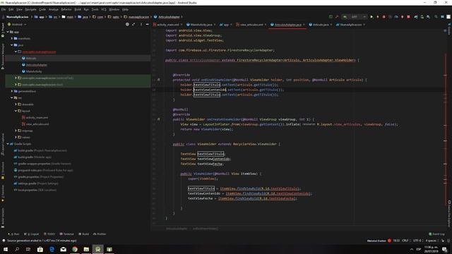Expand the generatedJava folder

pos(12,91)
